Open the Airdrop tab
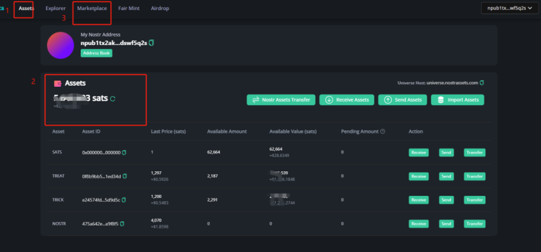The image size is (541, 252). (160, 8)
